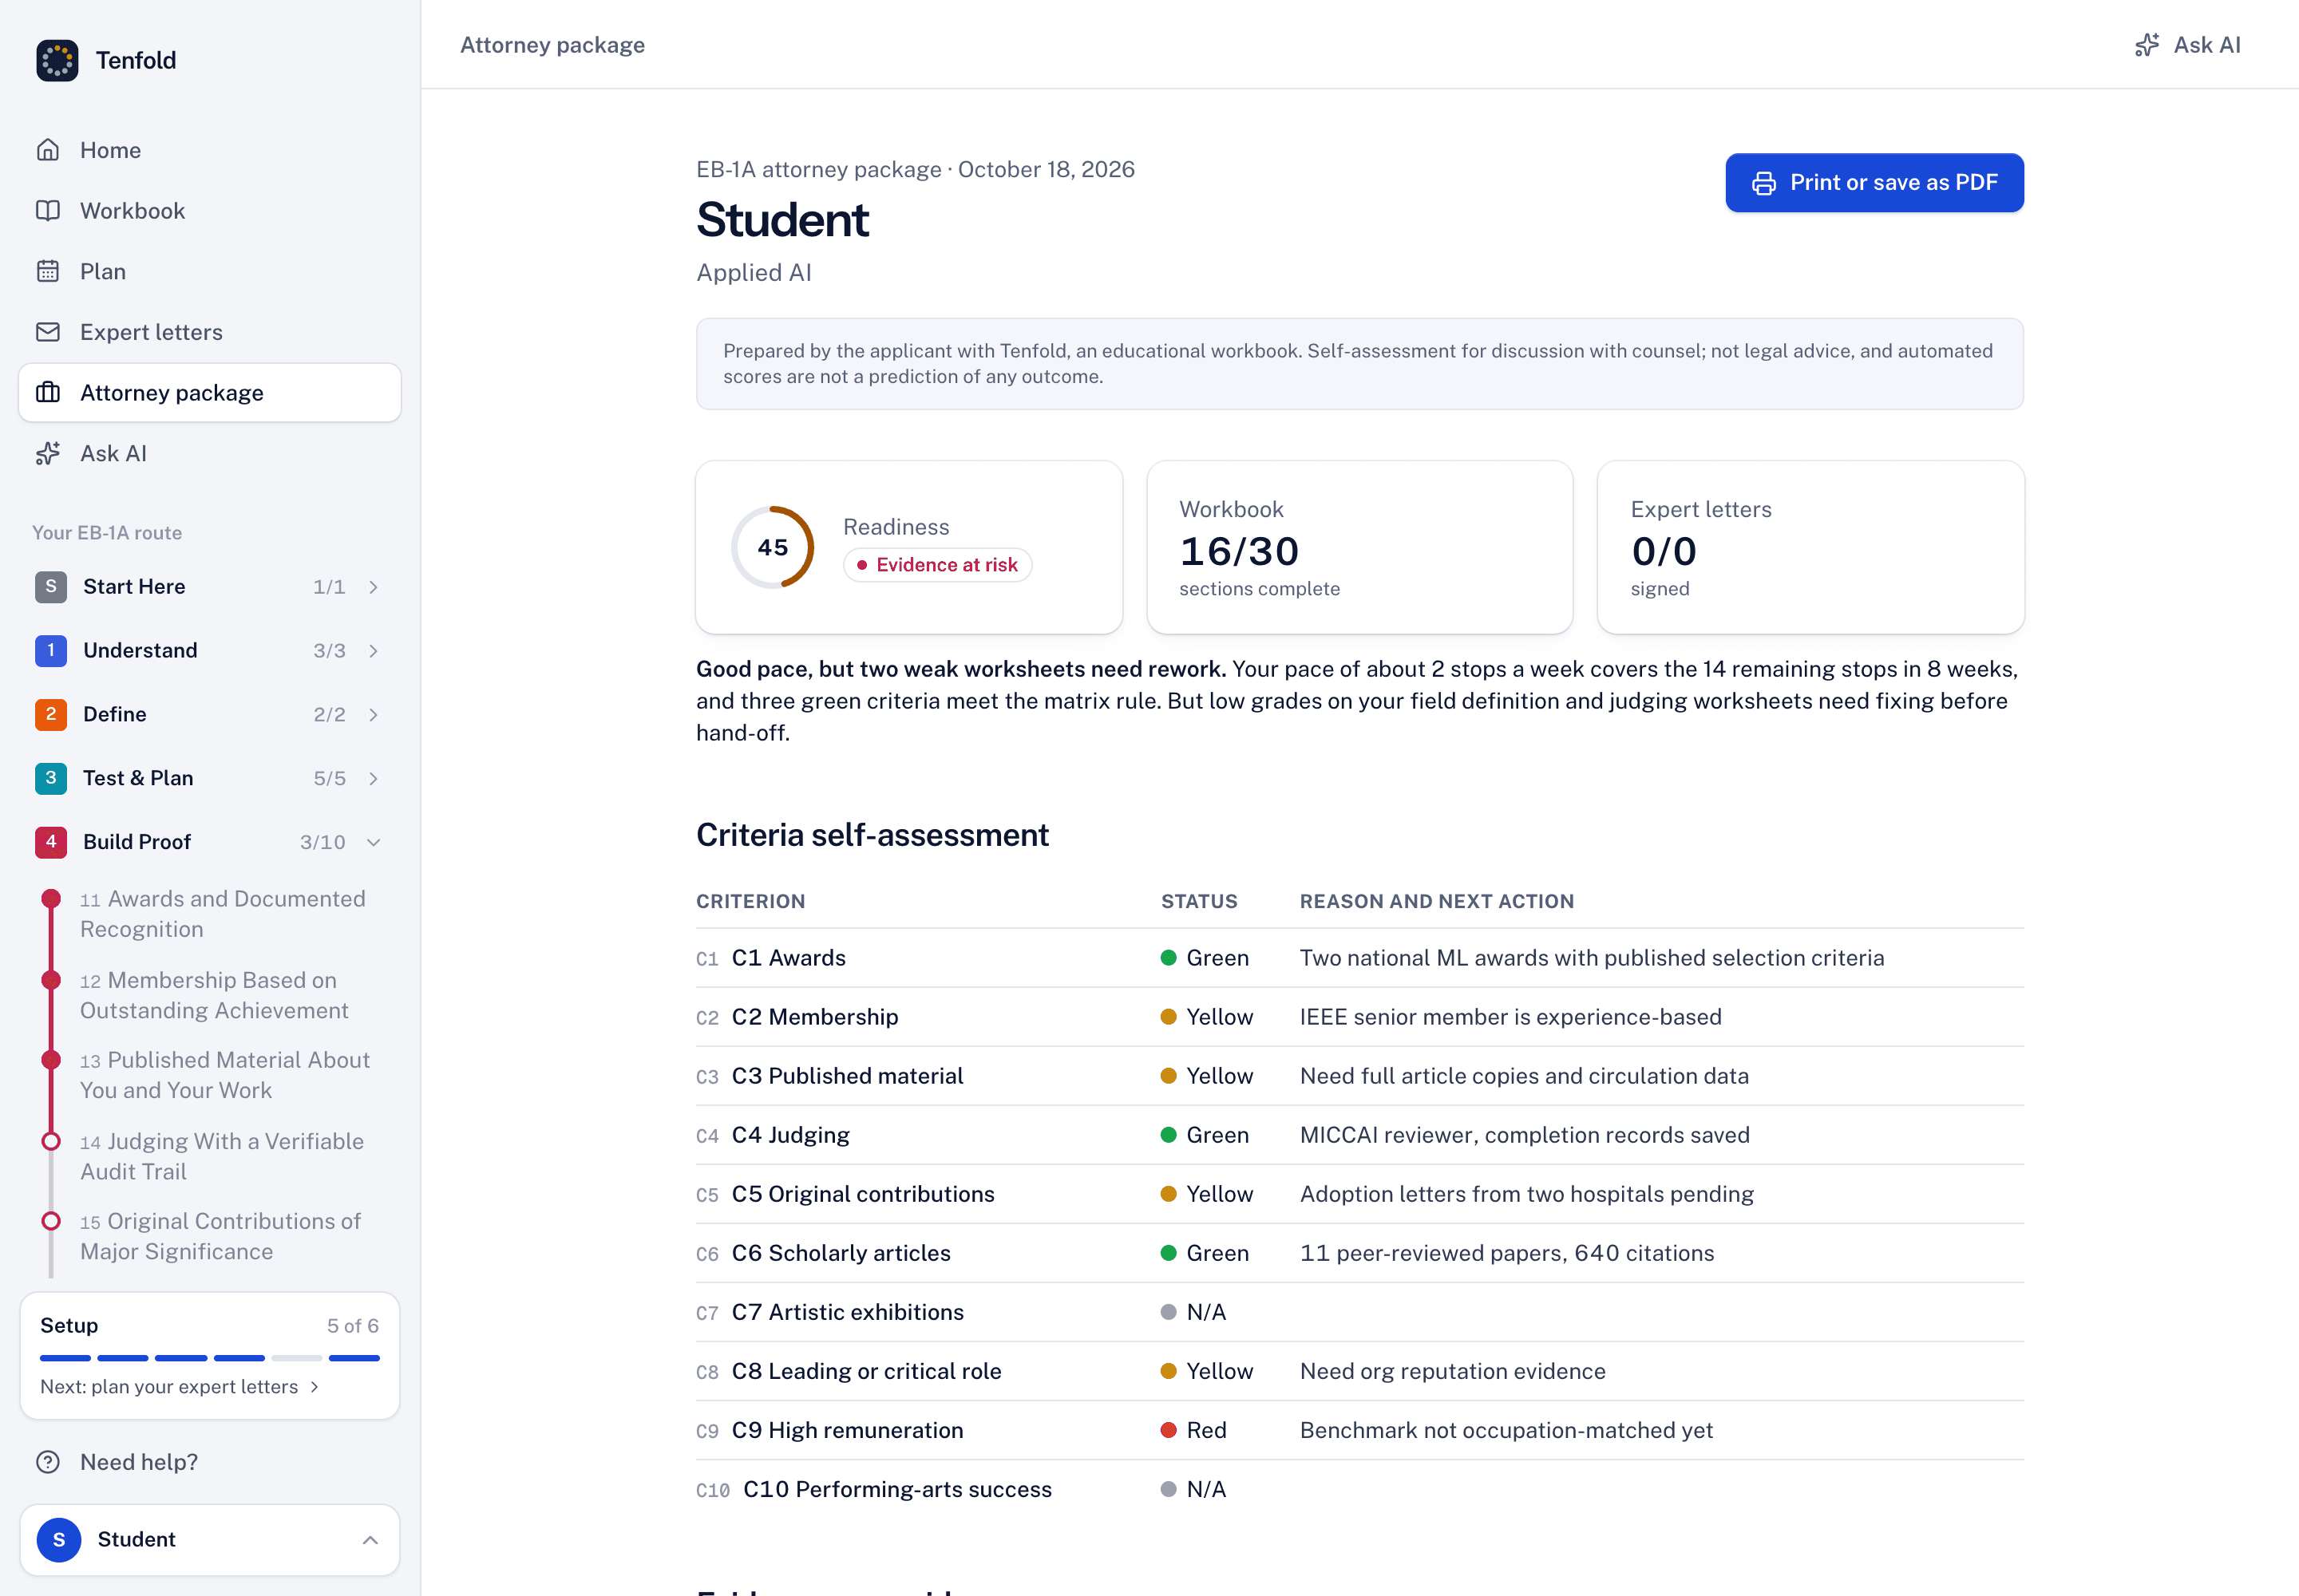
Task: Collapse the Build Proof section chevron
Action: pyautogui.click(x=373, y=842)
